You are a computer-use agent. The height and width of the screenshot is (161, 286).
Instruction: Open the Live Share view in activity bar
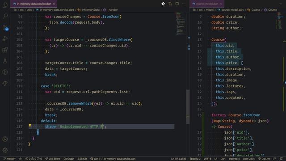[x=5, y=83]
